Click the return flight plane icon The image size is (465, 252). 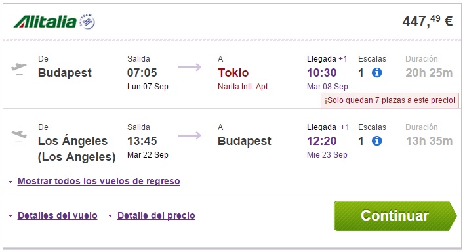(x=18, y=136)
